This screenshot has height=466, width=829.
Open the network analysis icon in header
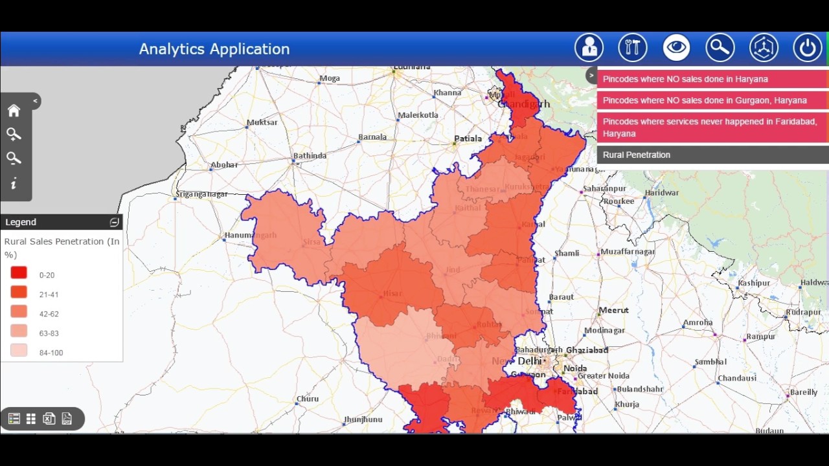[764, 48]
